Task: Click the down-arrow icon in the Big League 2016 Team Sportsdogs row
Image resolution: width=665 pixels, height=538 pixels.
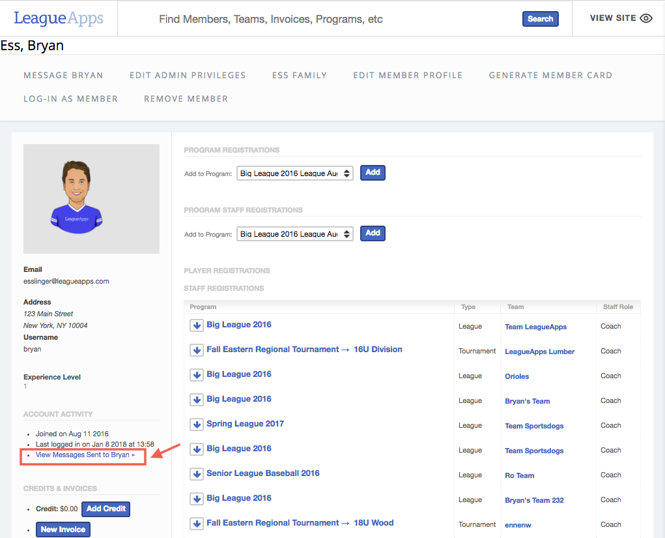Action: 196,449
